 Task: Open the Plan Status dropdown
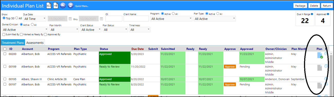[115, 30]
